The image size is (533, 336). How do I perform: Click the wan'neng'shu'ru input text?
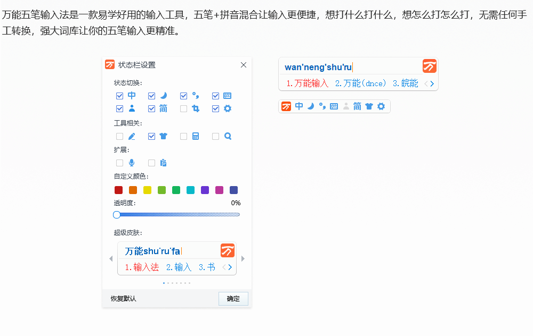click(x=318, y=67)
